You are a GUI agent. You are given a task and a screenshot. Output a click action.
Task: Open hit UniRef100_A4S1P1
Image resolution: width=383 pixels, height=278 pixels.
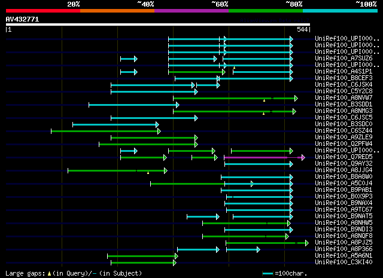pyautogui.click(x=344, y=71)
